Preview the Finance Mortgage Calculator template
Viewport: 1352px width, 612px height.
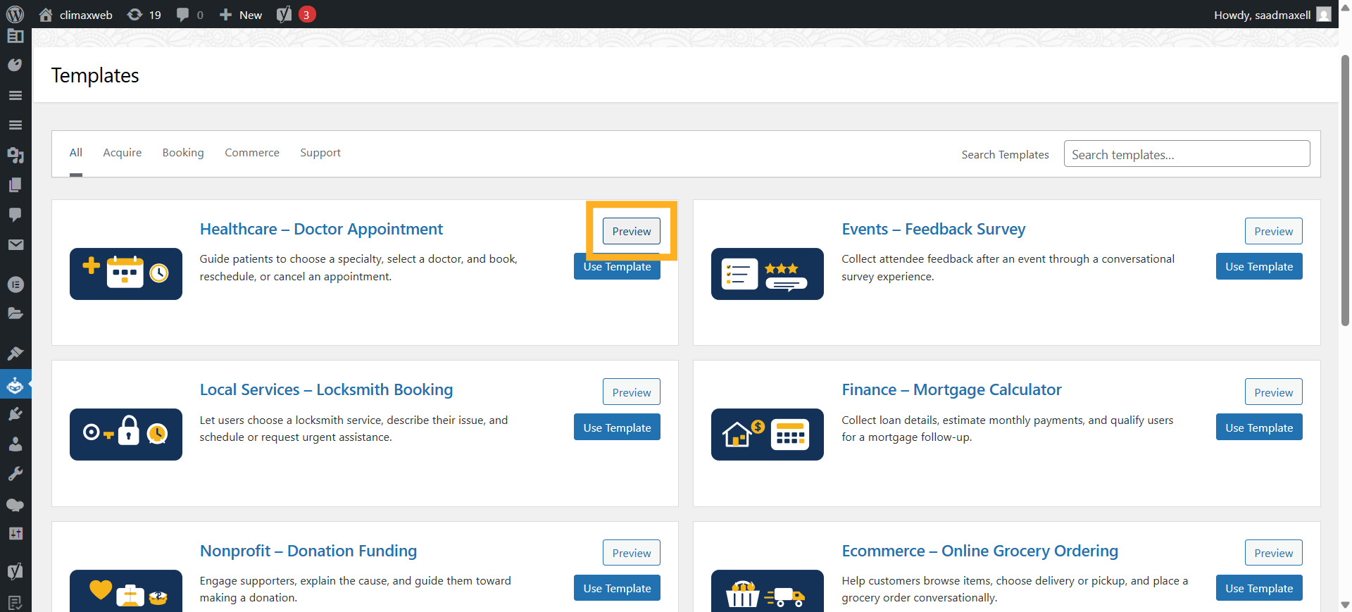(1273, 392)
